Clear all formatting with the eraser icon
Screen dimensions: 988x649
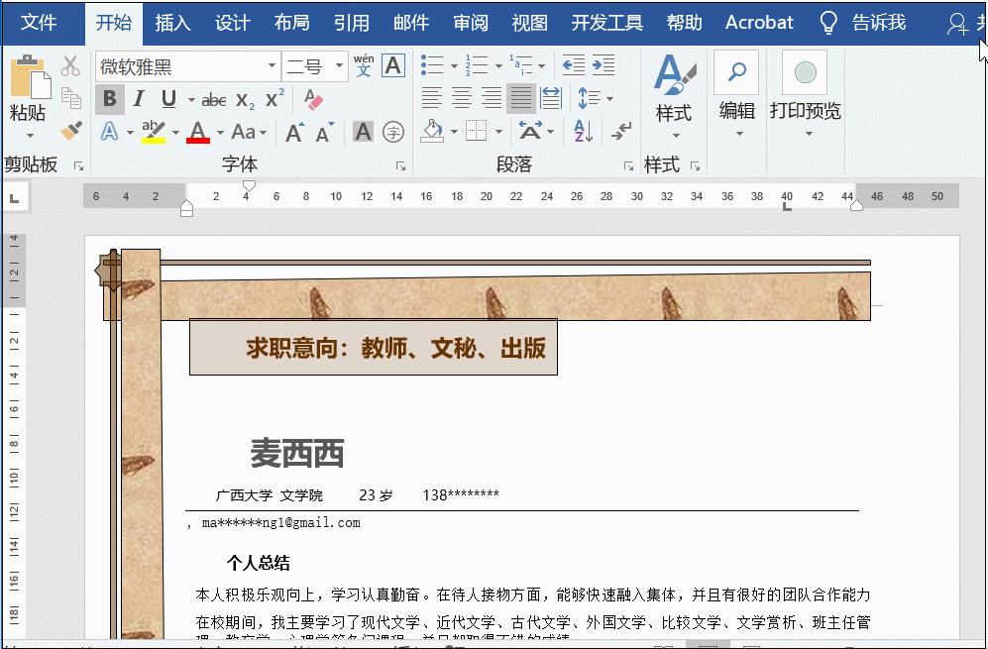click(x=313, y=99)
